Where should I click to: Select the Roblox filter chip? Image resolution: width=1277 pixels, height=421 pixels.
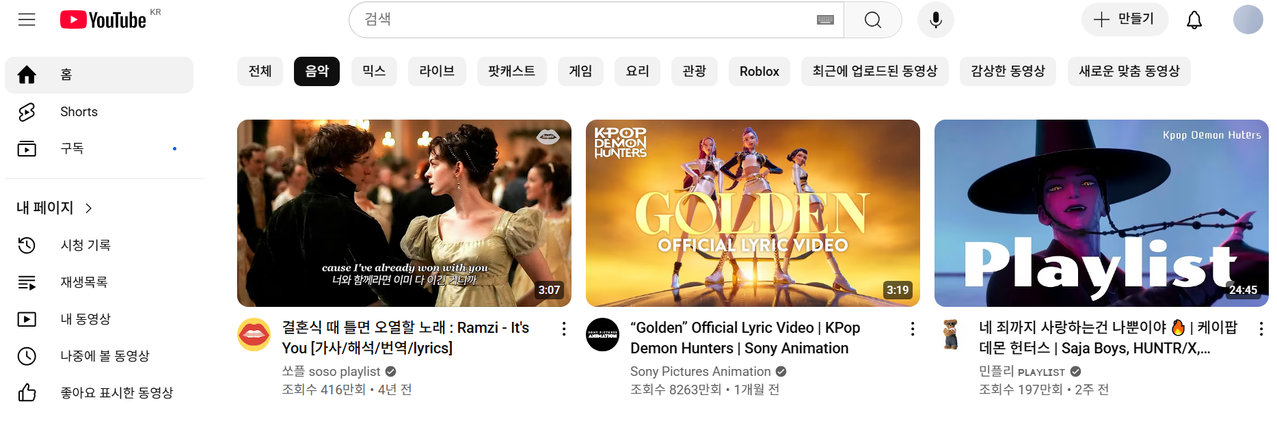click(x=759, y=71)
